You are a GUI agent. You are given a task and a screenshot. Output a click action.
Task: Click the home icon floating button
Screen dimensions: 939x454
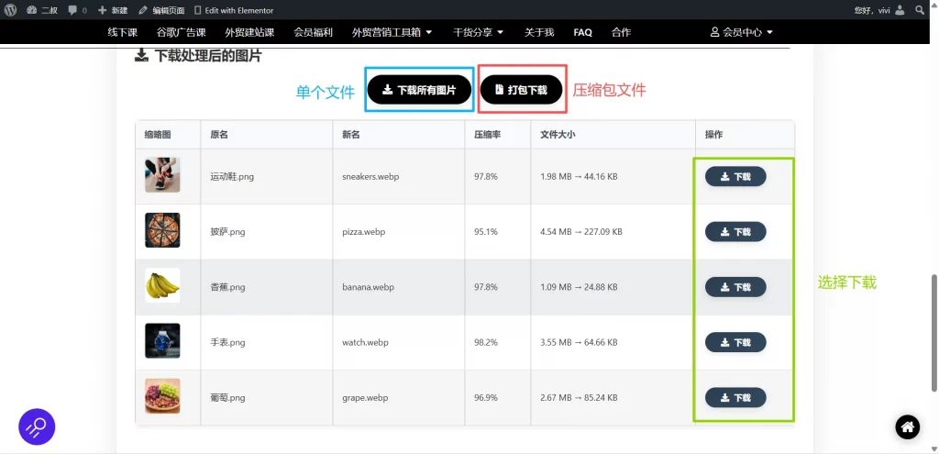[907, 426]
